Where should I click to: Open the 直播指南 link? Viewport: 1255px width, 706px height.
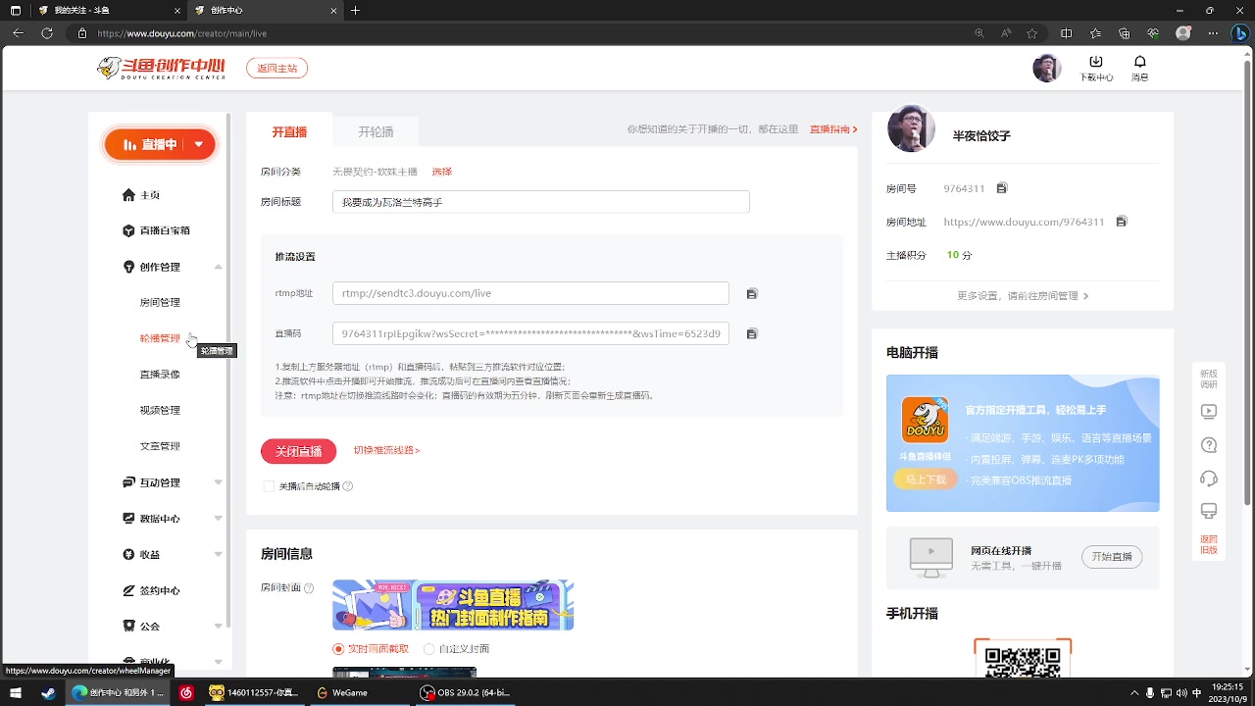pos(833,129)
